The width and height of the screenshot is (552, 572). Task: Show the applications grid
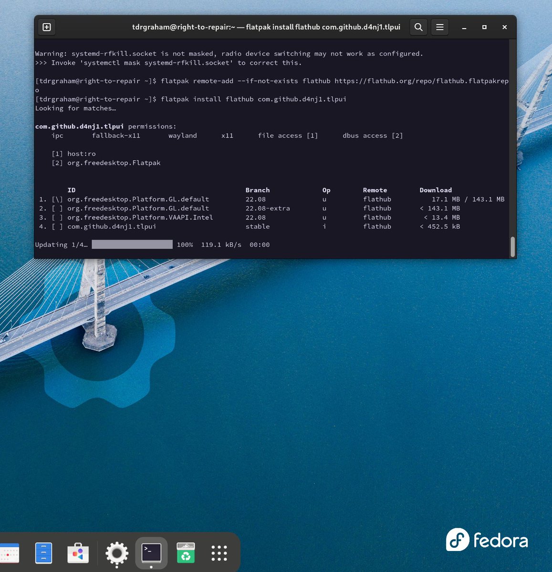pyautogui.click(x=219, y=553)
